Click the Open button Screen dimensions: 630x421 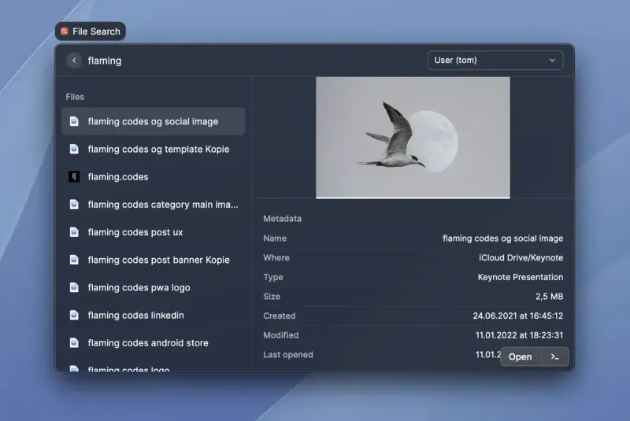520,356
